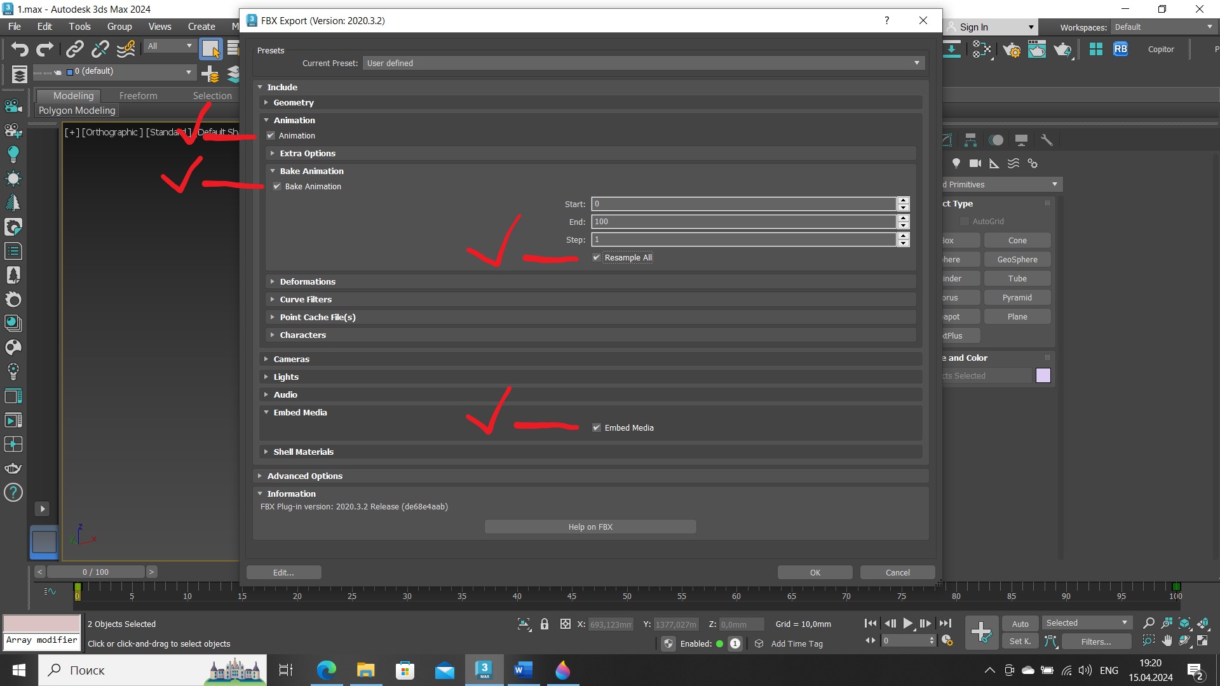Toggle the Embed Media checkbox
Image resolution: width=1220 pixels, height=686 pixels.
(x=597, y=427)
